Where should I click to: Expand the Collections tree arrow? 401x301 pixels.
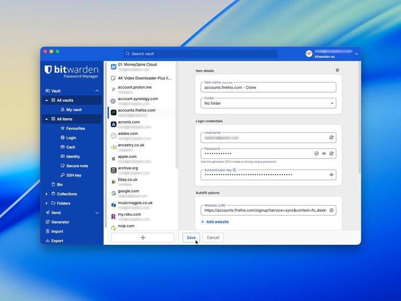click(46, 194)
